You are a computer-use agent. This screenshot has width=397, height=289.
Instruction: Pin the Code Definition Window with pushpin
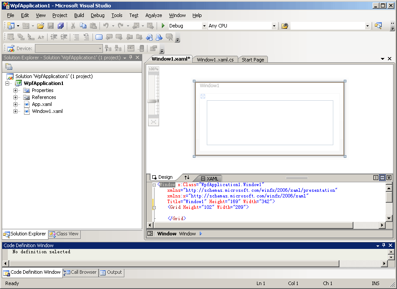pos(384,245)
